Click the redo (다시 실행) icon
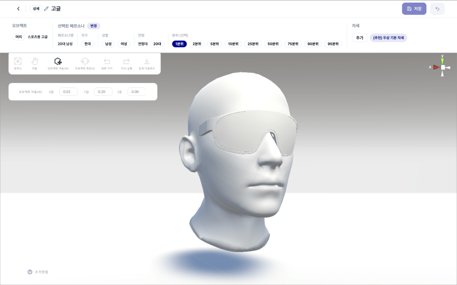Image resolution: width=457 pixels, height=285 pixels. pos(126,63)
